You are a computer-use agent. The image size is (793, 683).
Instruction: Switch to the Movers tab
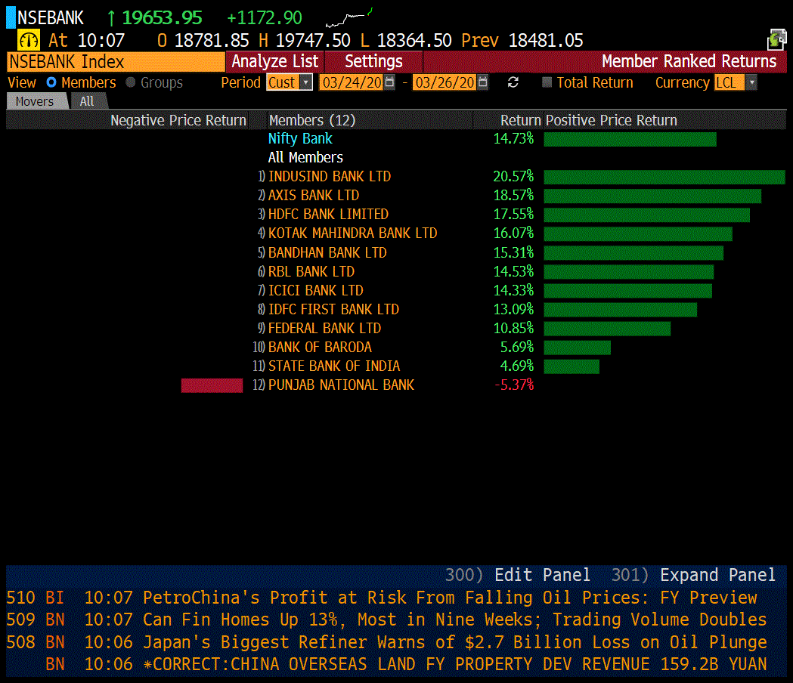pos(35,101)
